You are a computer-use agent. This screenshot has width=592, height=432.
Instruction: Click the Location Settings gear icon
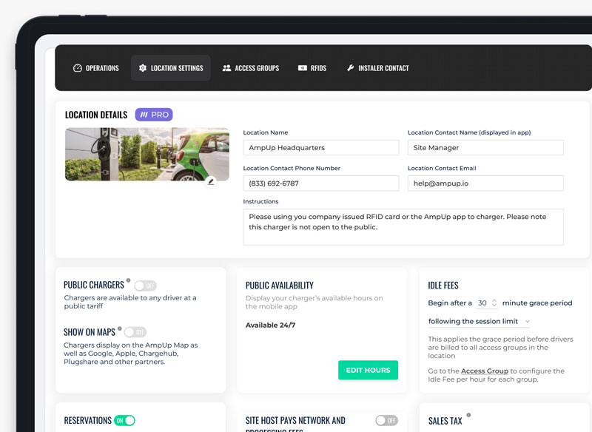[143, 68]
